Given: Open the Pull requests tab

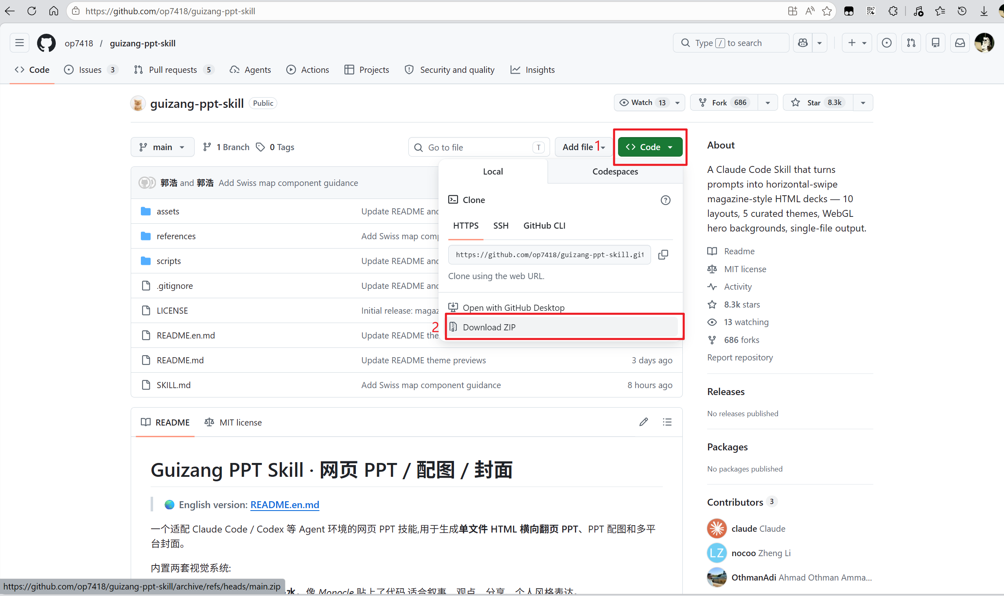Looking at the screenshot, I should tap(174, 70).
